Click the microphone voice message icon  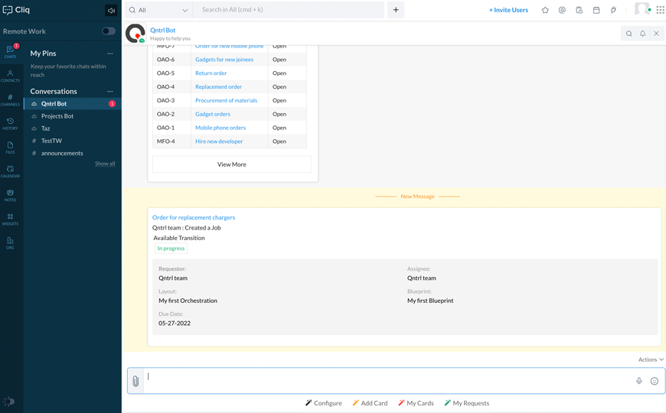pos(638,381)
